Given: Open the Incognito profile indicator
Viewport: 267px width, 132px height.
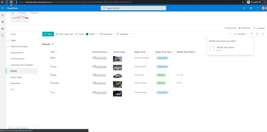Looking at the screenshot, I should [254, 2].
